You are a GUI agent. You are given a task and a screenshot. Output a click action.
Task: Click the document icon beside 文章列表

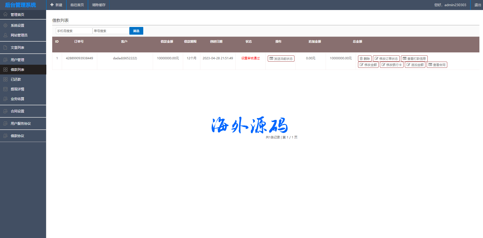tap(5, 47)
